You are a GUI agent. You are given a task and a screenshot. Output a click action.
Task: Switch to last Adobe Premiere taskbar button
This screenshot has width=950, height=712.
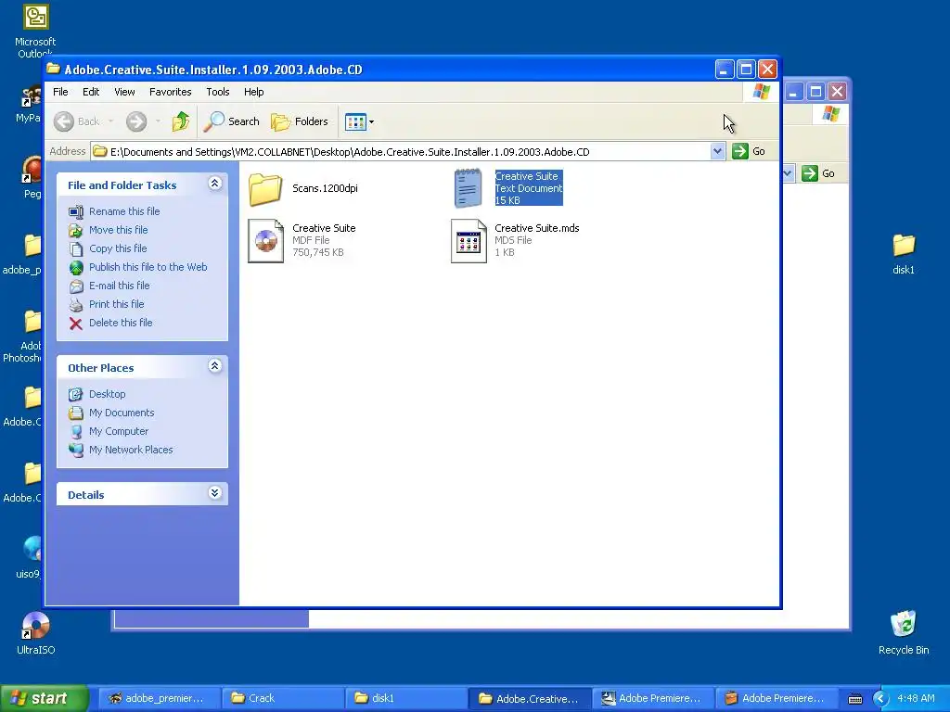(x=777, y=699)
